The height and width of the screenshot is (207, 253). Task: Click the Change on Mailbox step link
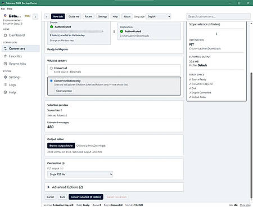point(62,40)
